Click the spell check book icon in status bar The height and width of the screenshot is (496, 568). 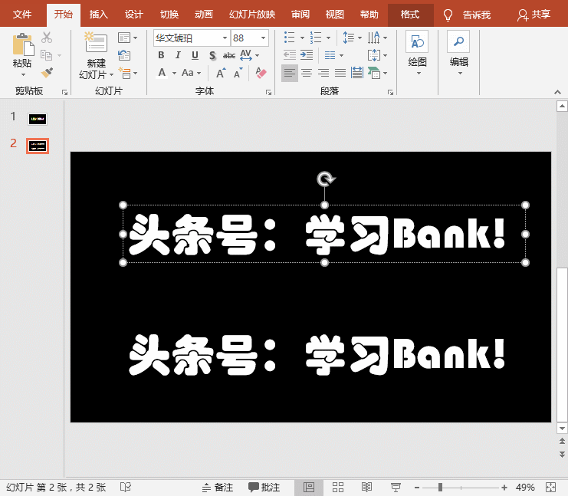tap(126, 488)
